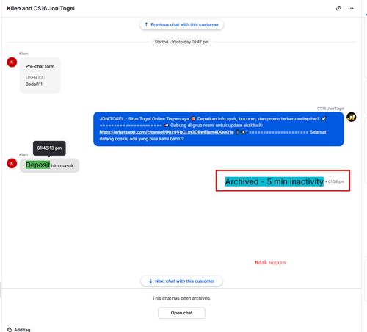Click the agent's blue welcome message bubble
This screenshot has height=332, width=367.
click(x=219, y=129)
